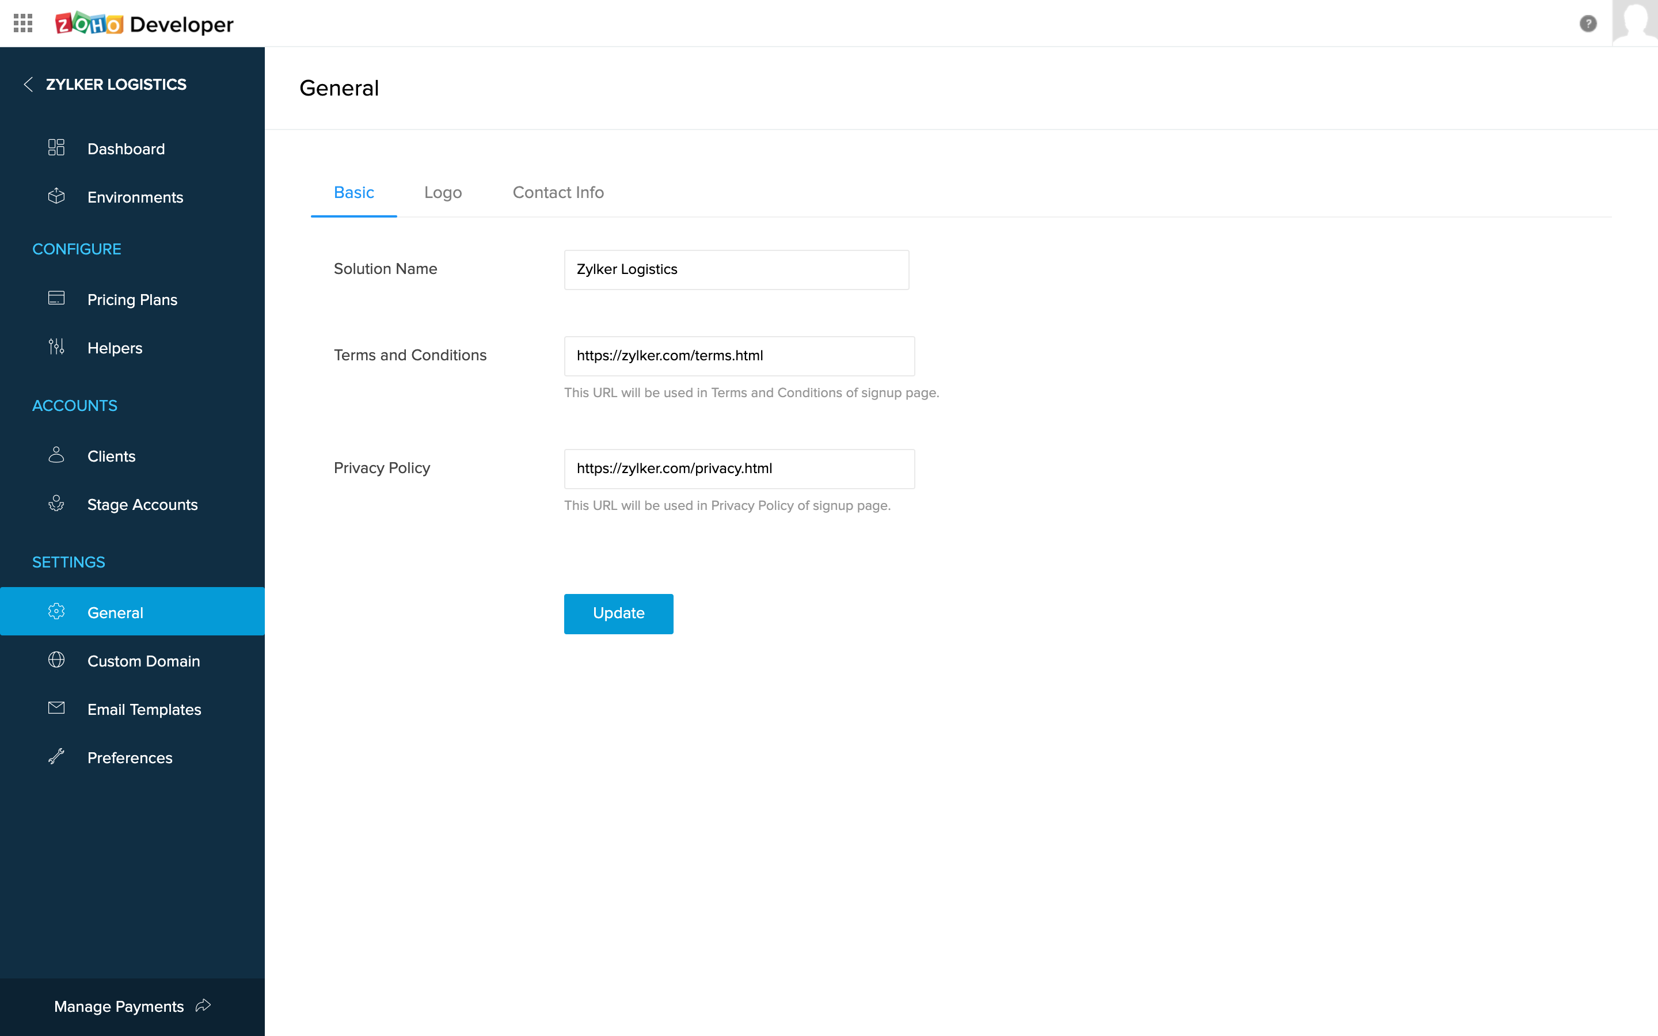Click the Dashboard icon in sidebar
The width and height of the screenshot is (1658, 1036).
tap(56, 148)
